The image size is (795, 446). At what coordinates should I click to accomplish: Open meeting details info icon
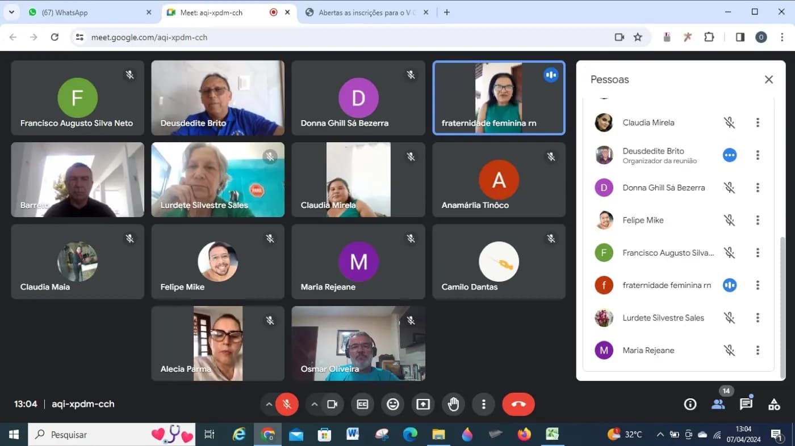pyautogui.click(x=690, y=404)
